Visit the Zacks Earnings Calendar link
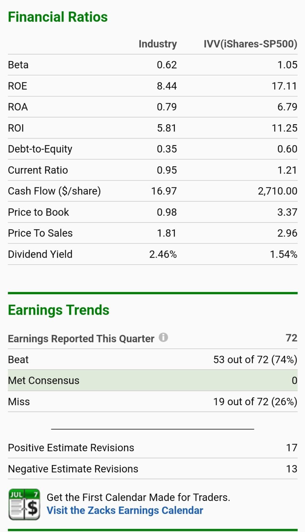305x532 pixels. 125,511
